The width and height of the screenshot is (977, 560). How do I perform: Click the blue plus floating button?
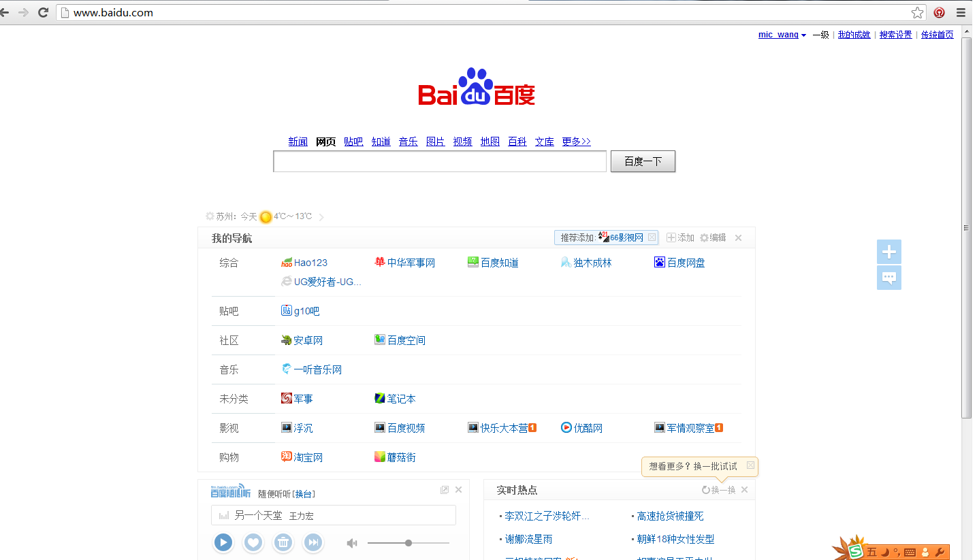pyautogui.click(x=889, y=252)
